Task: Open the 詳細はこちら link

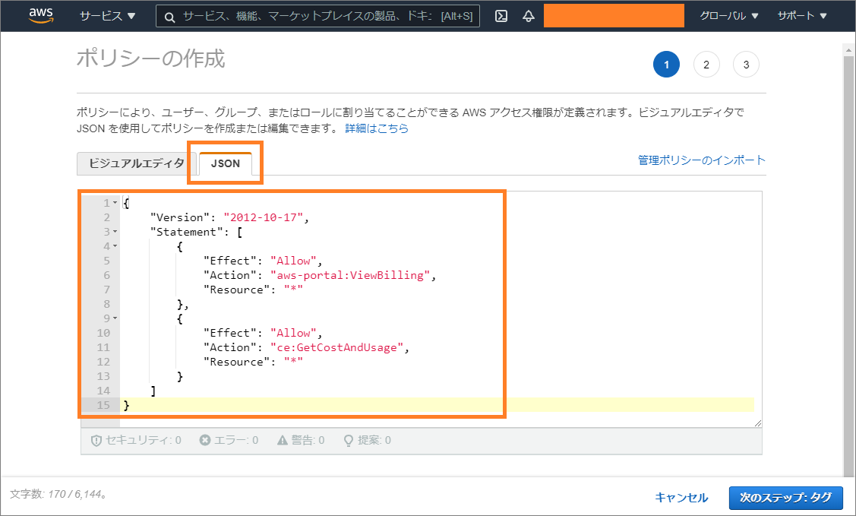Action: coord(377,128)
